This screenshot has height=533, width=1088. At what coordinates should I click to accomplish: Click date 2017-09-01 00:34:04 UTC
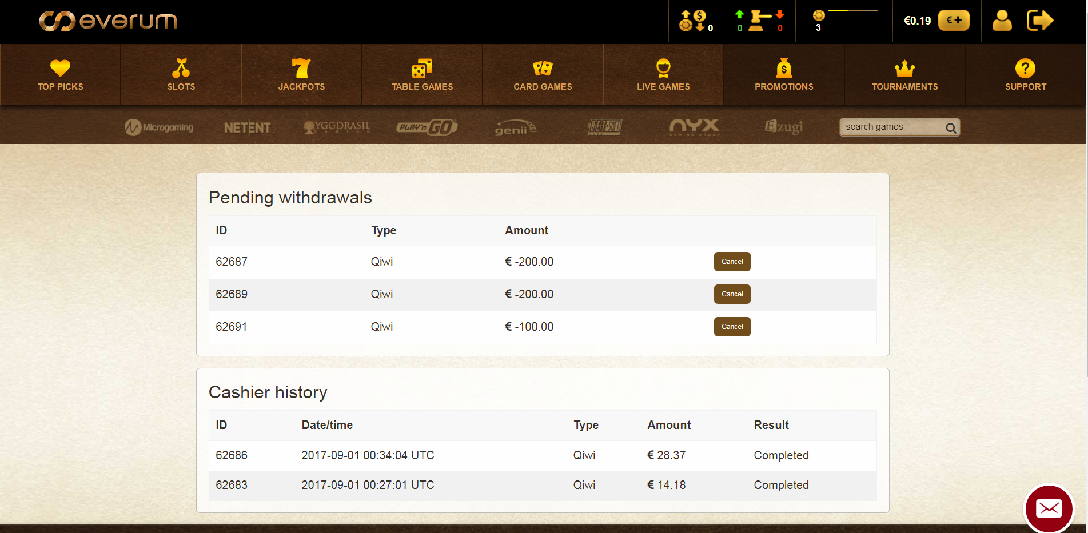coord(368,455)
